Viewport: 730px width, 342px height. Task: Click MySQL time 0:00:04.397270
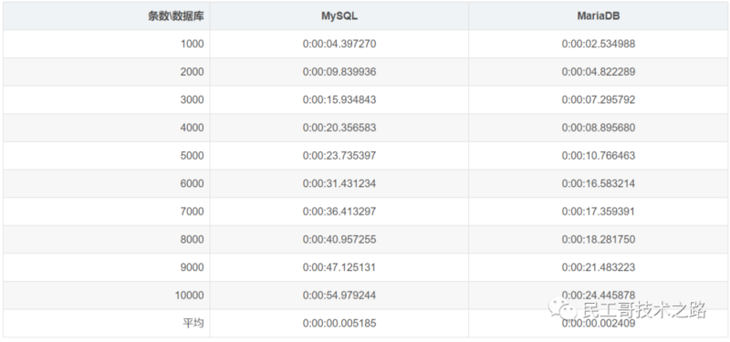[339, 44]
